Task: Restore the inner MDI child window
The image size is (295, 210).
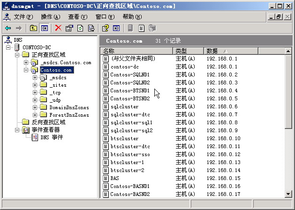Action: tap(279, 17)
